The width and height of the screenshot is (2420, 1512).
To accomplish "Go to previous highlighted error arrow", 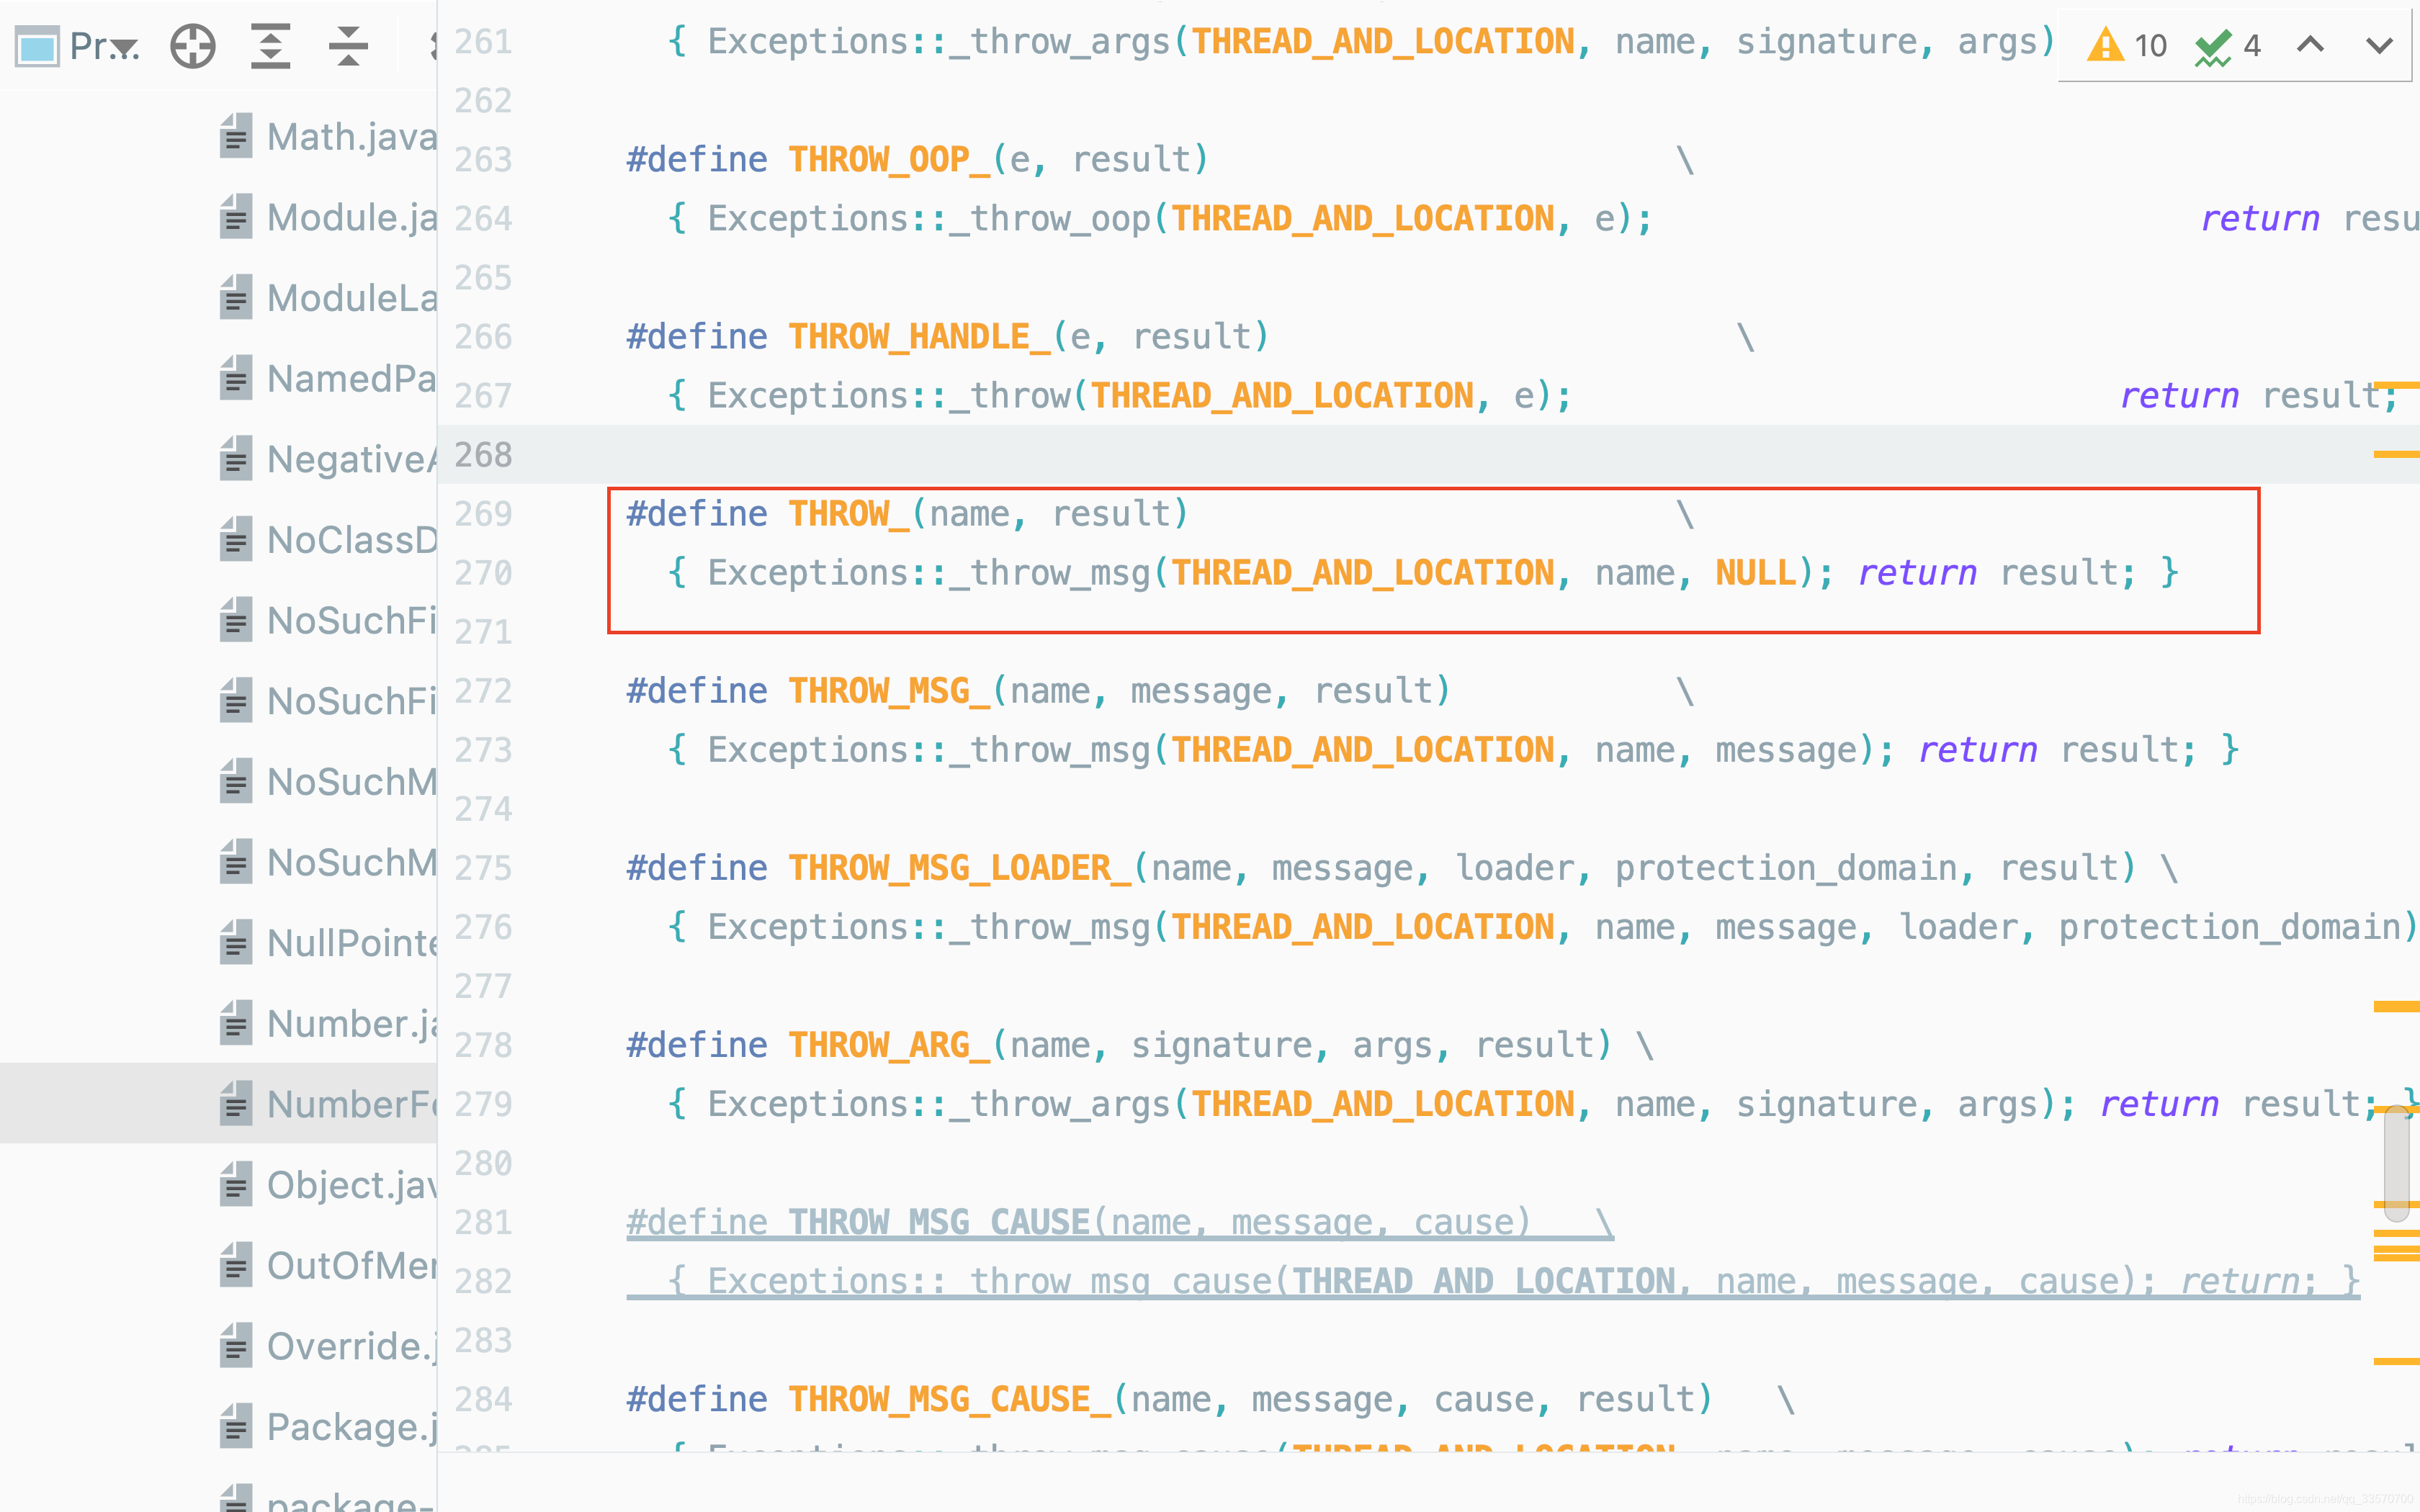I will (2310, 45).
